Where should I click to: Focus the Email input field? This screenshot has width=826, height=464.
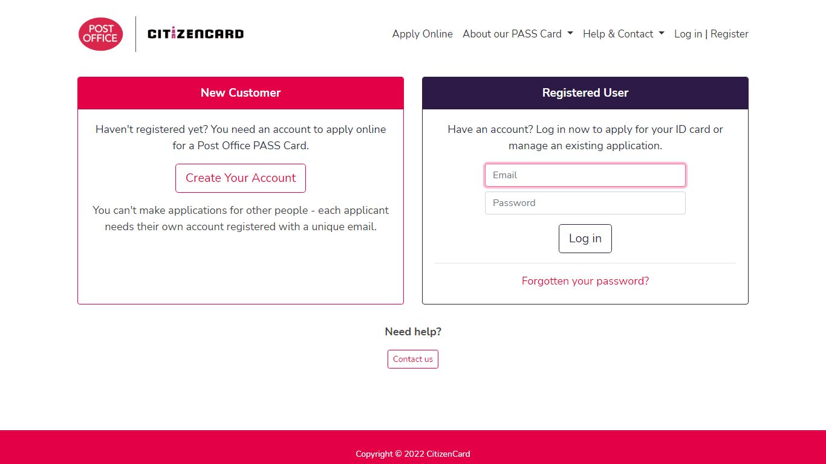[585, 175]
